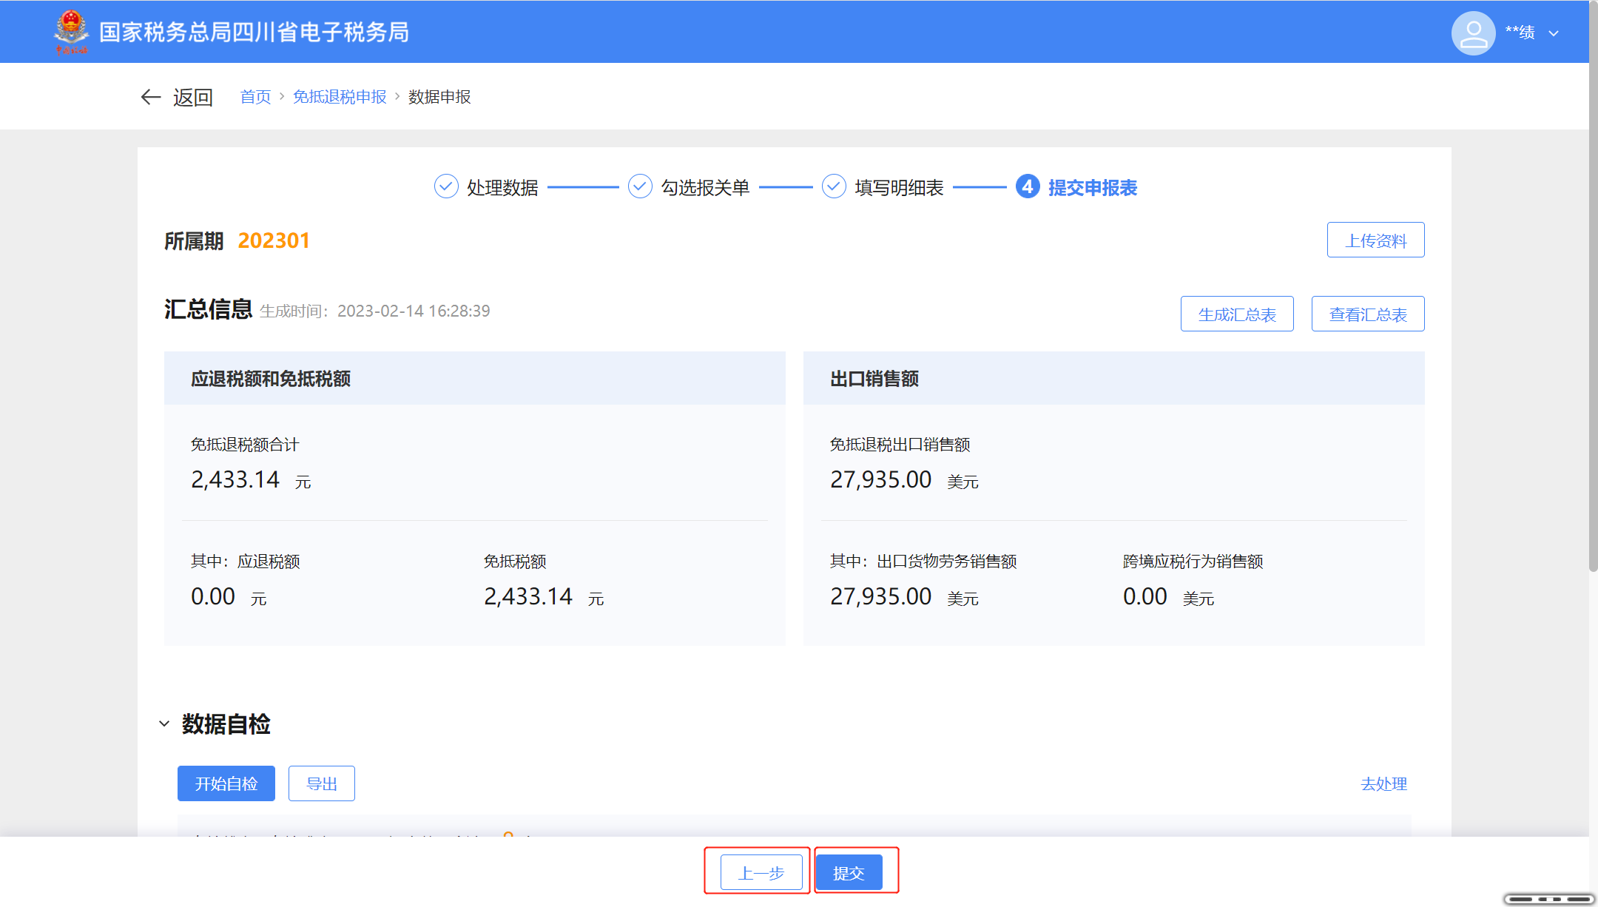The width and height of the screenshot is (1598, 907).
Task: Click the tax bureau emblem logo
Action: pyautogui.click(x=71, y=32)
